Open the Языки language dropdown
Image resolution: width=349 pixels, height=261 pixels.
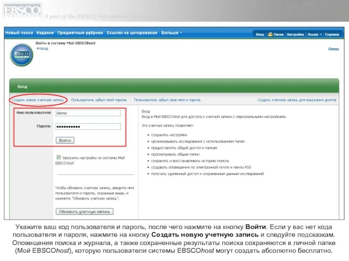pos(315,34)
